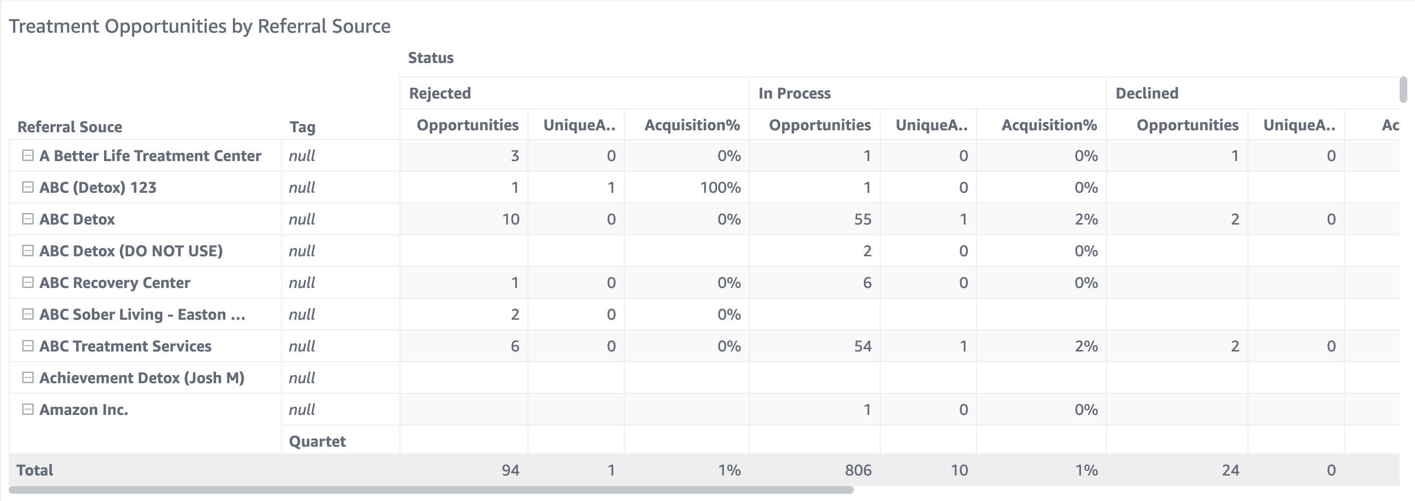This screenshot has height=501, width=1415.
Task: Select the Declined status group header
Action: (x=1147, y=93)
